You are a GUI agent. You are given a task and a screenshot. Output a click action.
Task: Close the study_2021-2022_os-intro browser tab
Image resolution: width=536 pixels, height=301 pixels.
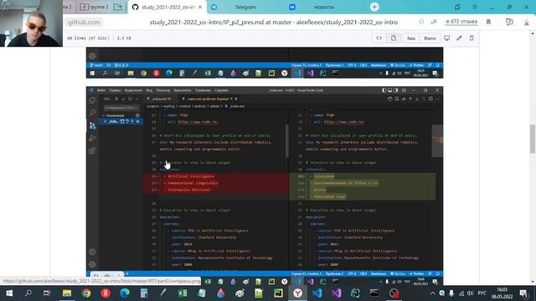pyautogui.click(x=200, y=8)
